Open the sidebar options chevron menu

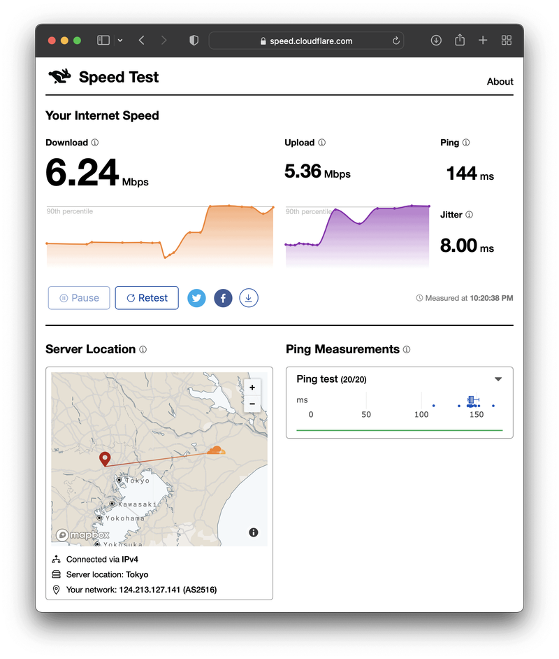pos(120,41)
